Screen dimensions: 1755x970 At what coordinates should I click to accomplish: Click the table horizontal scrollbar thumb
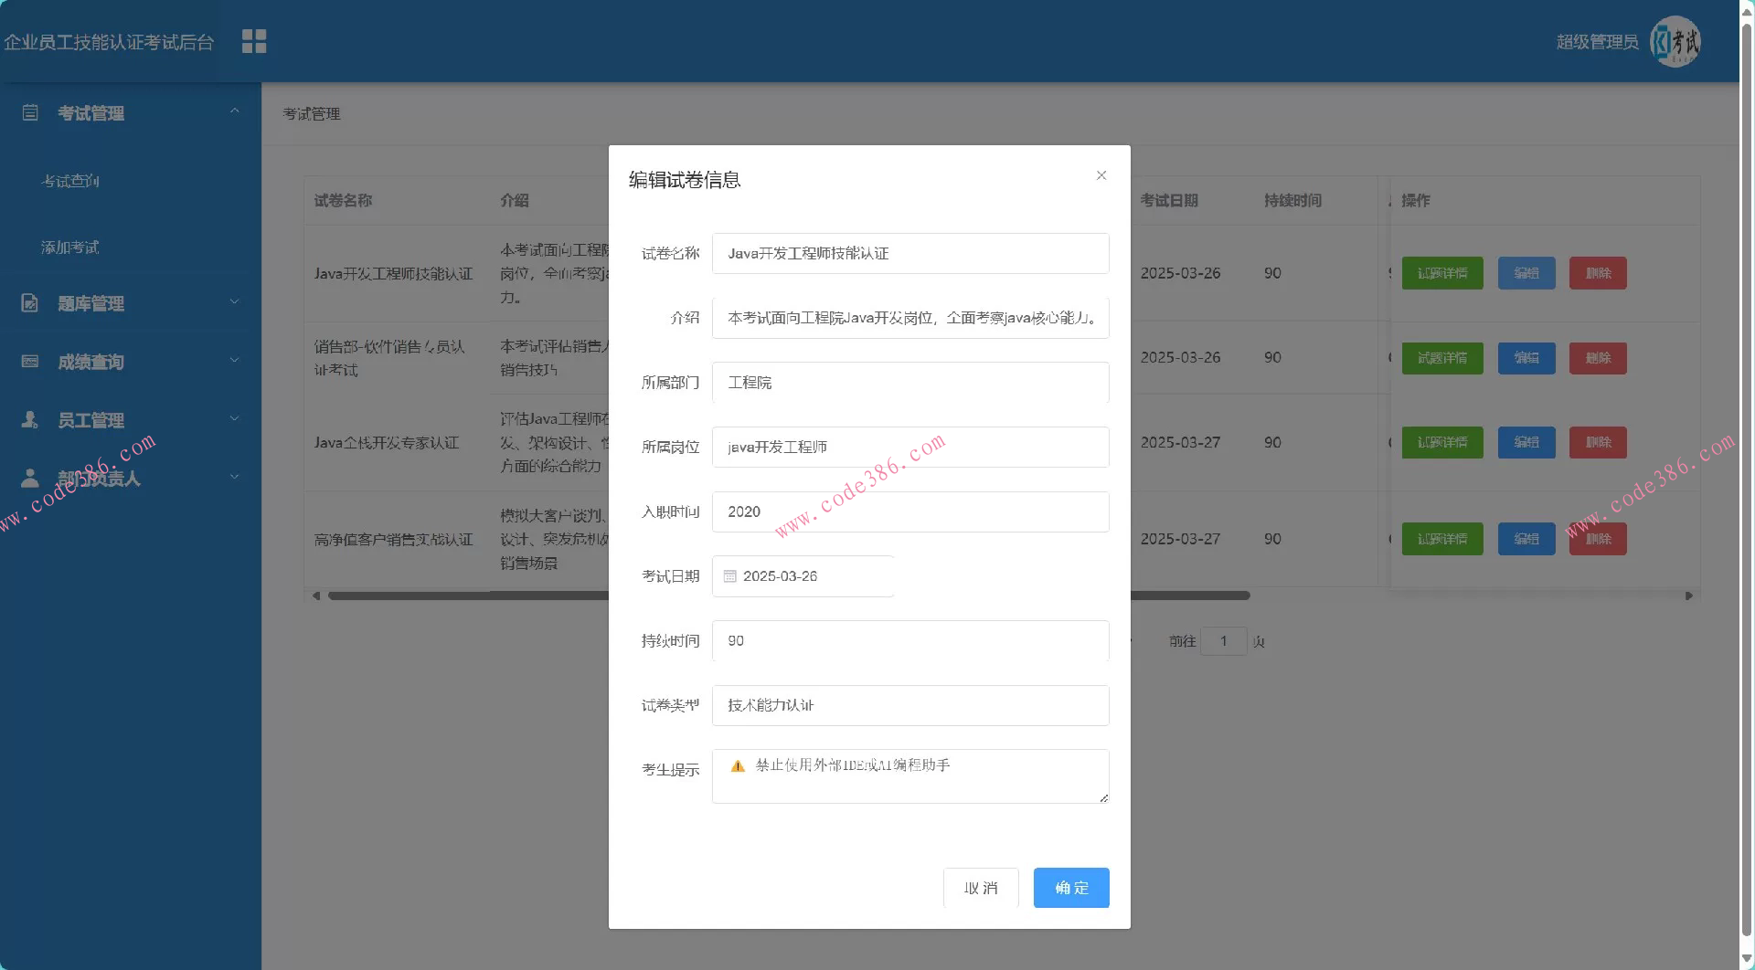(789, 596)
